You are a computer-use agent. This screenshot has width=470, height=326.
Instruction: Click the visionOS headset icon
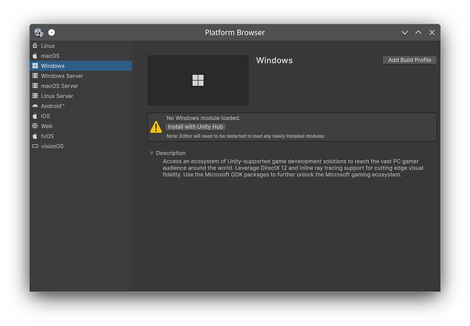point(35,146)
